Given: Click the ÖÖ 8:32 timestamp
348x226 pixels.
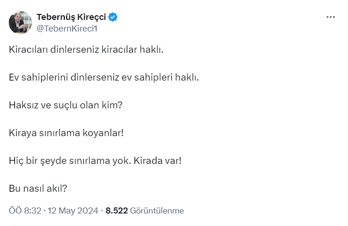Looking at the screenshot, I should pyautogui.click(x=25, y=211).
